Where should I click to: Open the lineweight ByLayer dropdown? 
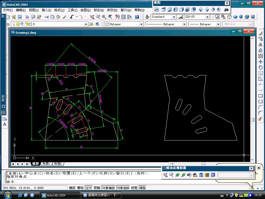(218, 24)
